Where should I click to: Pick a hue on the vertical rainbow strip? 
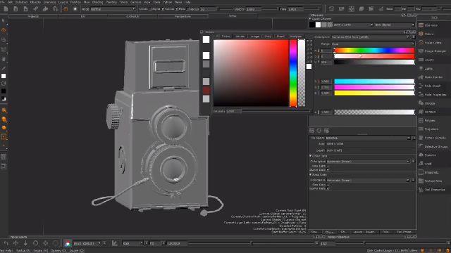(293, 73)
